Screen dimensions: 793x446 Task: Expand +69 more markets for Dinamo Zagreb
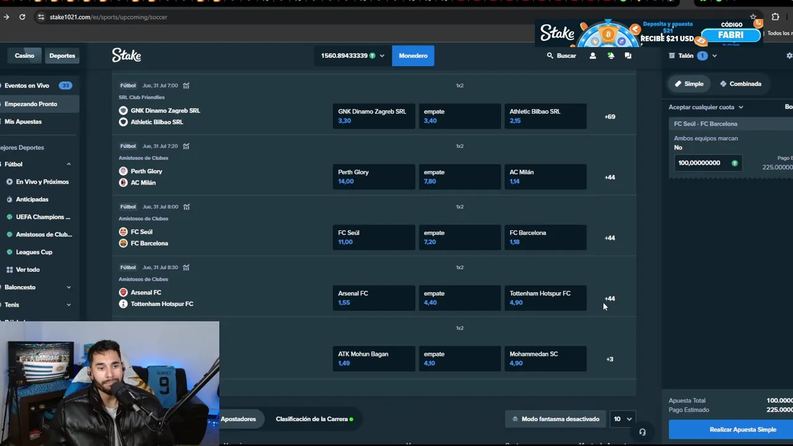610,116
